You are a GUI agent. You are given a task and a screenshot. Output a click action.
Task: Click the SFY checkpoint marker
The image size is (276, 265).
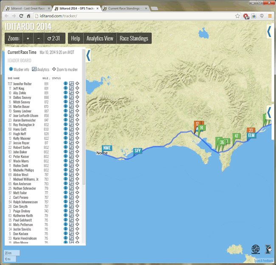pos(138,151)
